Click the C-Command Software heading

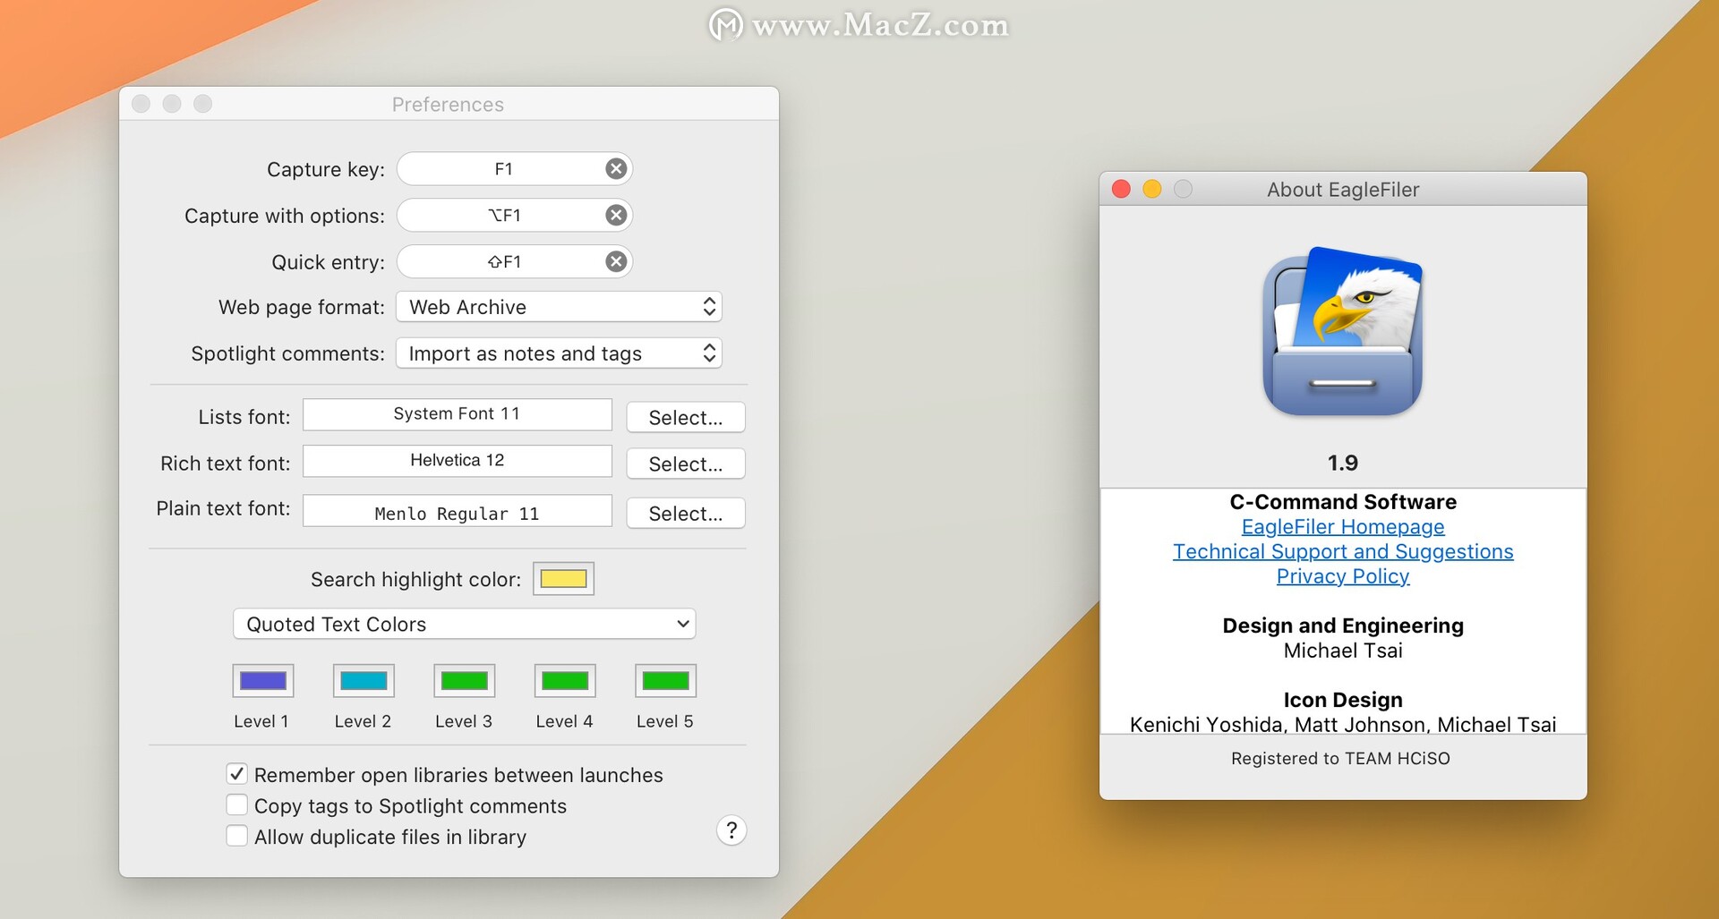(1343, 502)
